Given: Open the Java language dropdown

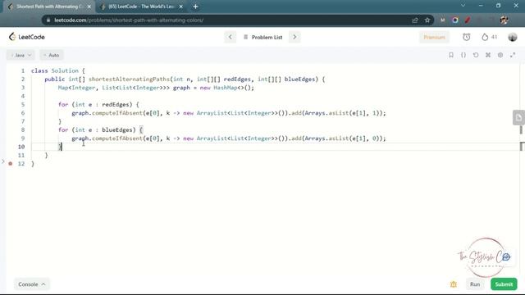Looking at the screenshot, I should click(21, 55).
